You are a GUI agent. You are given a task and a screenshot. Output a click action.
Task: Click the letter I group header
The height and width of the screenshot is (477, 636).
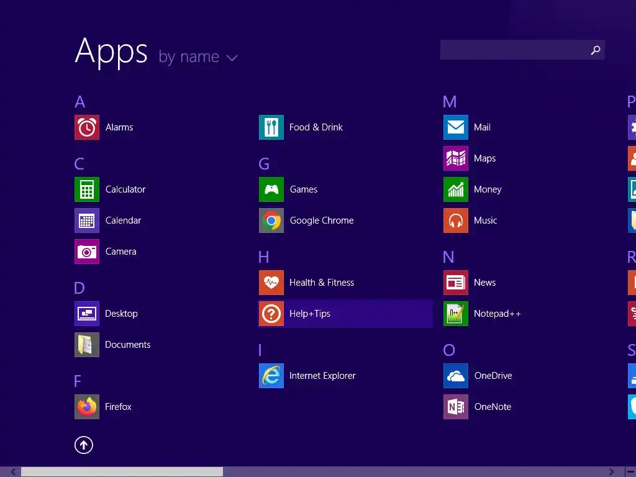(260, 350)
